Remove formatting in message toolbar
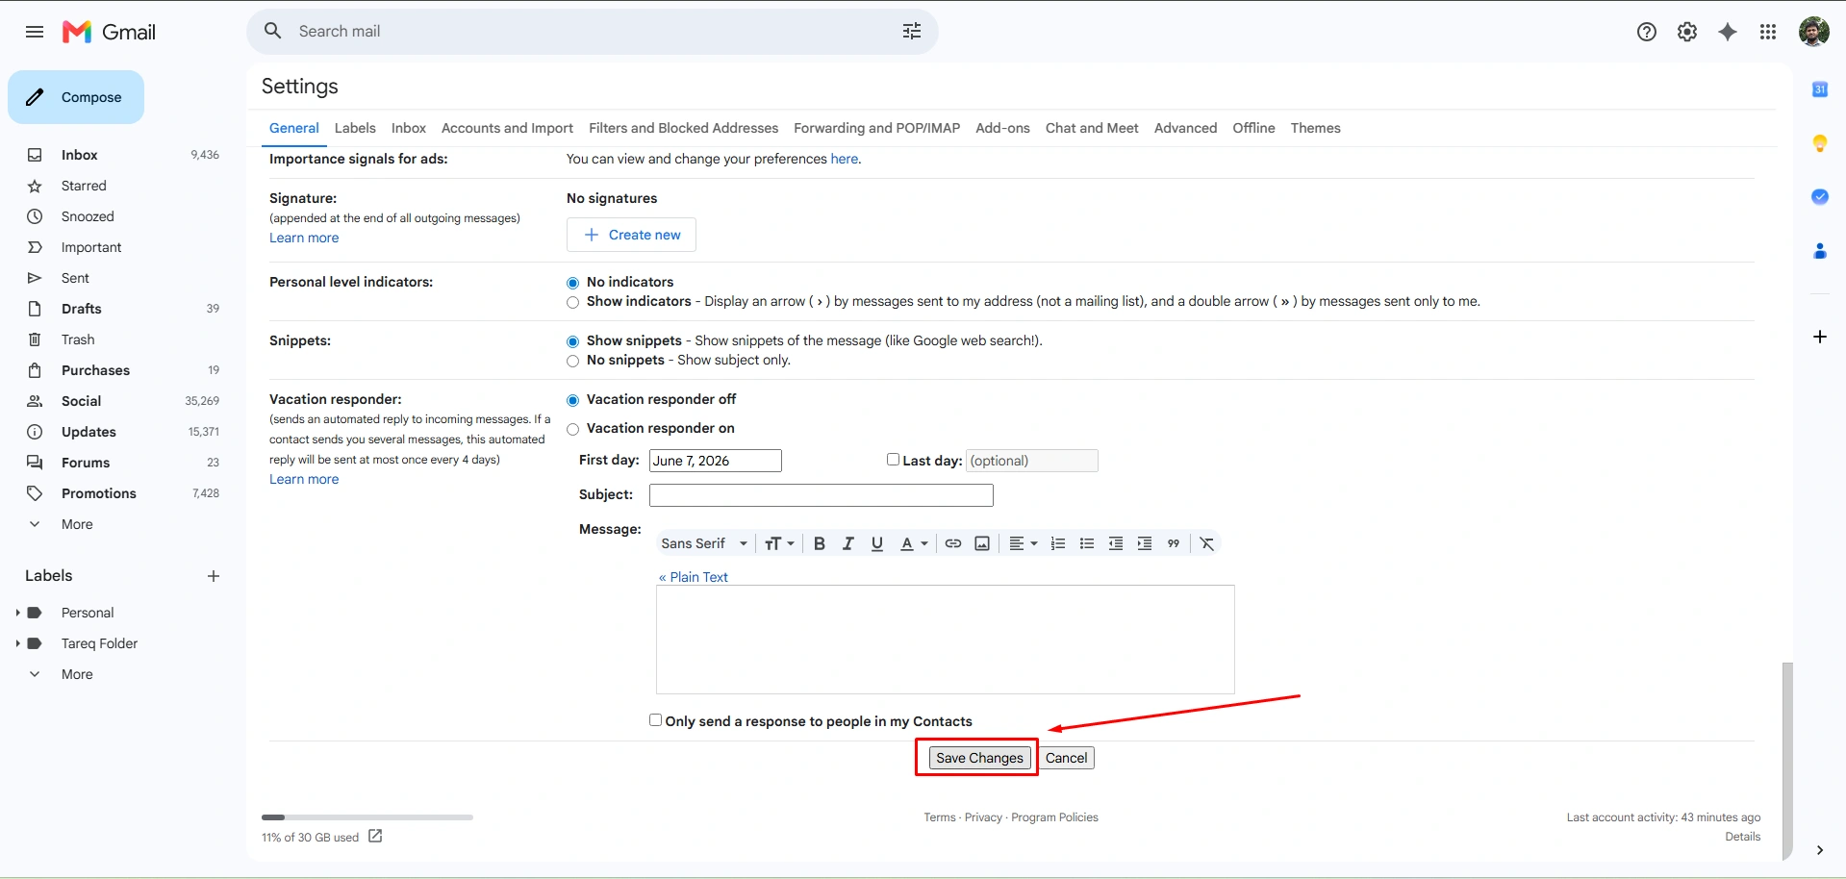The image size is (1846, 879). (1207, 543)
